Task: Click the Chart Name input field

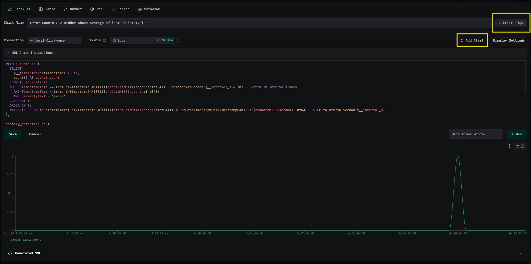Action: click(x=259, y=23)
